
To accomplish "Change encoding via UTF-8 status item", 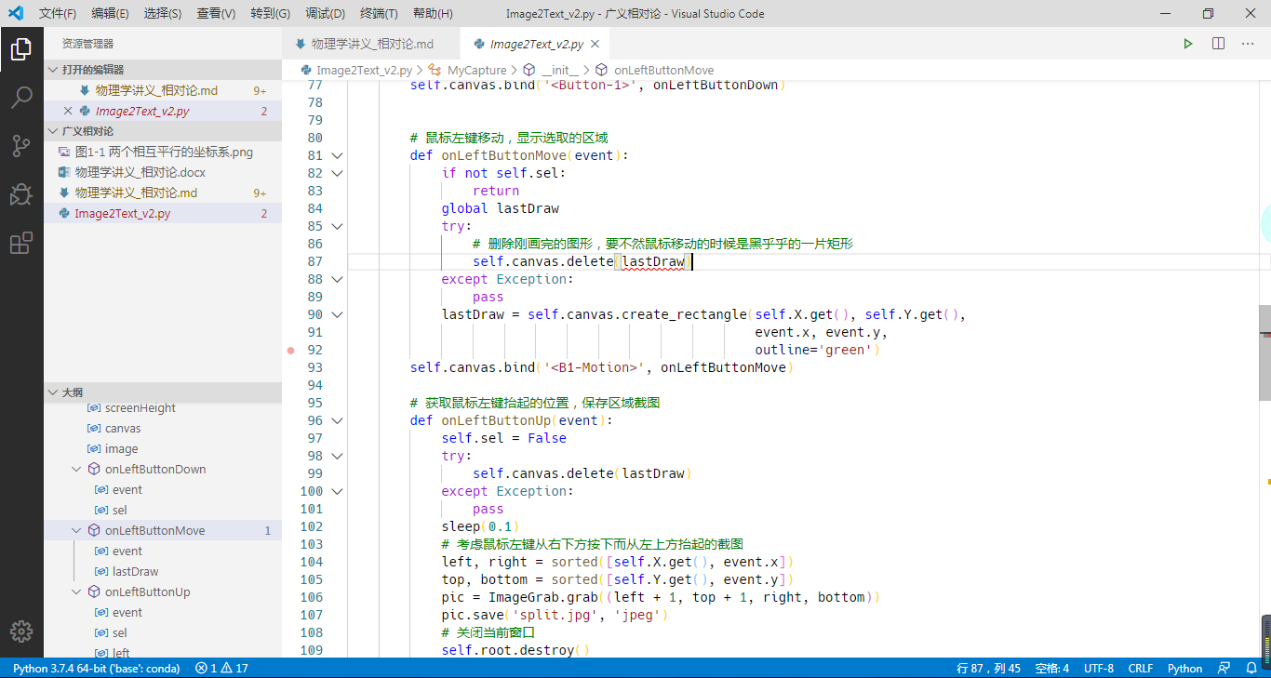I will point(1099,668).
